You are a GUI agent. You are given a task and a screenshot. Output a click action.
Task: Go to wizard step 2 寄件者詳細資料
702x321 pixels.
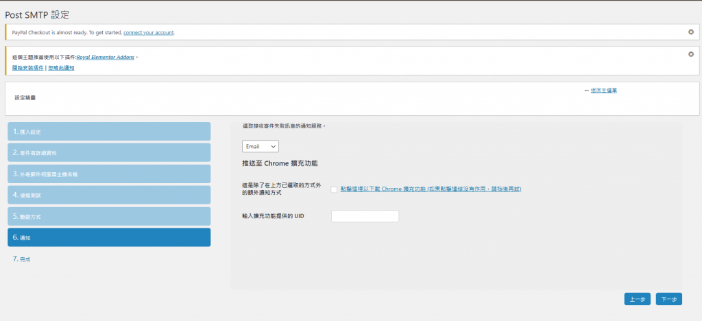click(x=109, y=153)
